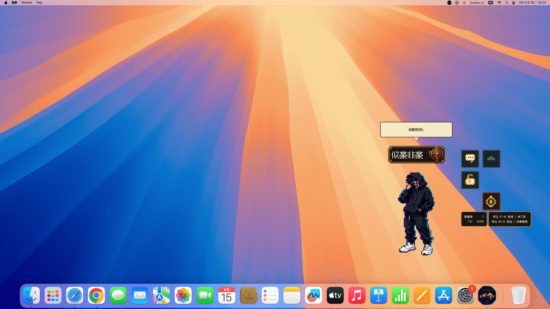Click the $4000 money value
The height and width of the screenshot is (309, 550).
click(x=480, y=222)
